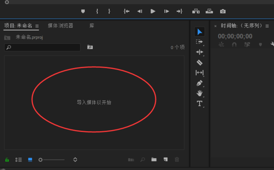Step back one frame
Screen dimensions: 274x170
click(x=140, y=11)
